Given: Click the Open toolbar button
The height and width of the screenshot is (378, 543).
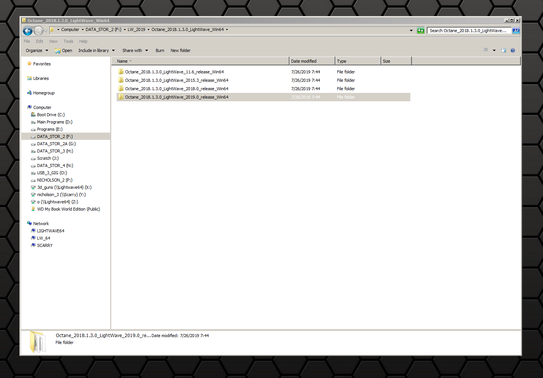Looking at the screenshot, I should (x=63, y=50).
